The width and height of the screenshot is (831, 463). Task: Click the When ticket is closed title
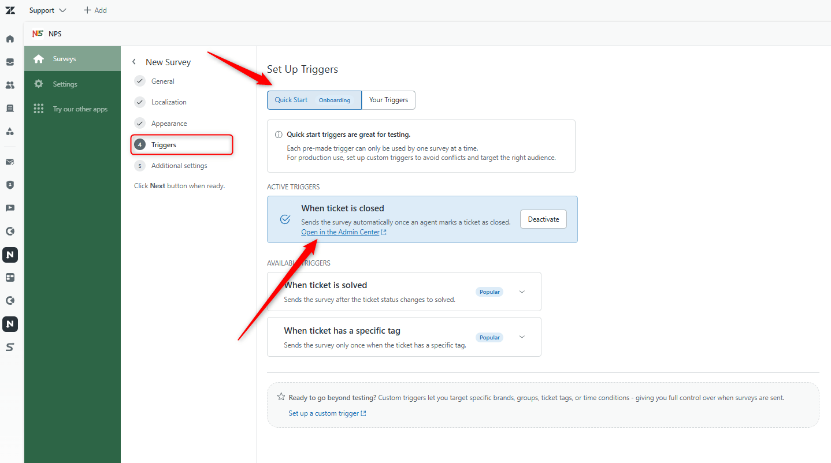[x=343, y=208]
